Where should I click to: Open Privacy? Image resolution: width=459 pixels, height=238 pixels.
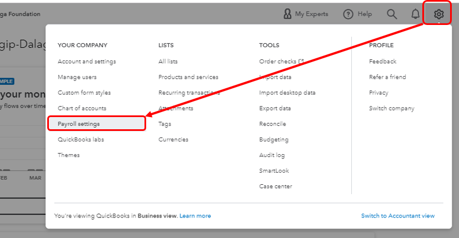pyautogui.click(x=378, y=93)
